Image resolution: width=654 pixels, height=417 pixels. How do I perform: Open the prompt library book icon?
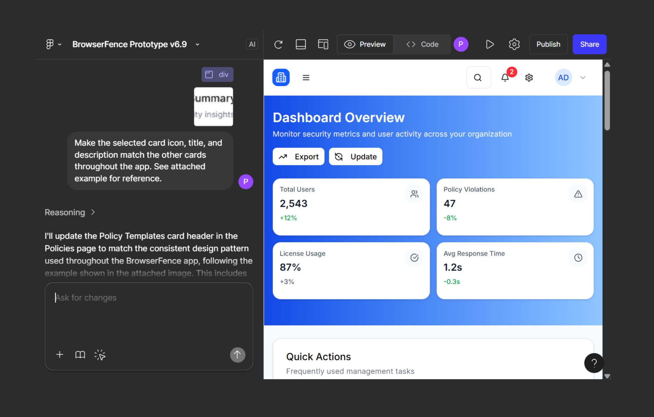pyautogui.click(x=80, y=355)
